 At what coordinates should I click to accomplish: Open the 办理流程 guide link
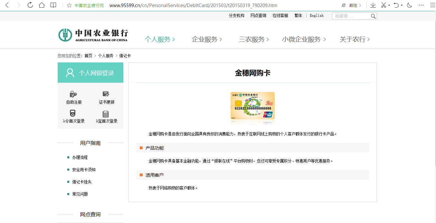tap(80, 157)
